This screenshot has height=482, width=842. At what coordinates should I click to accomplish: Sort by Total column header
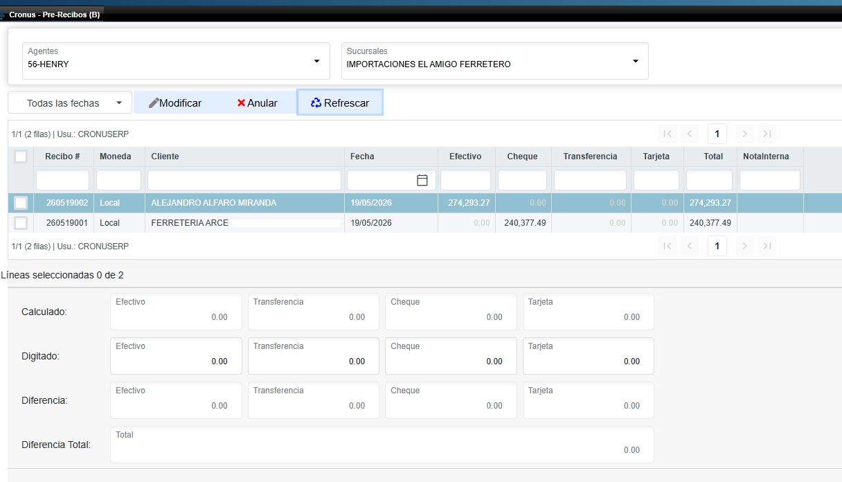pos(710,157)
